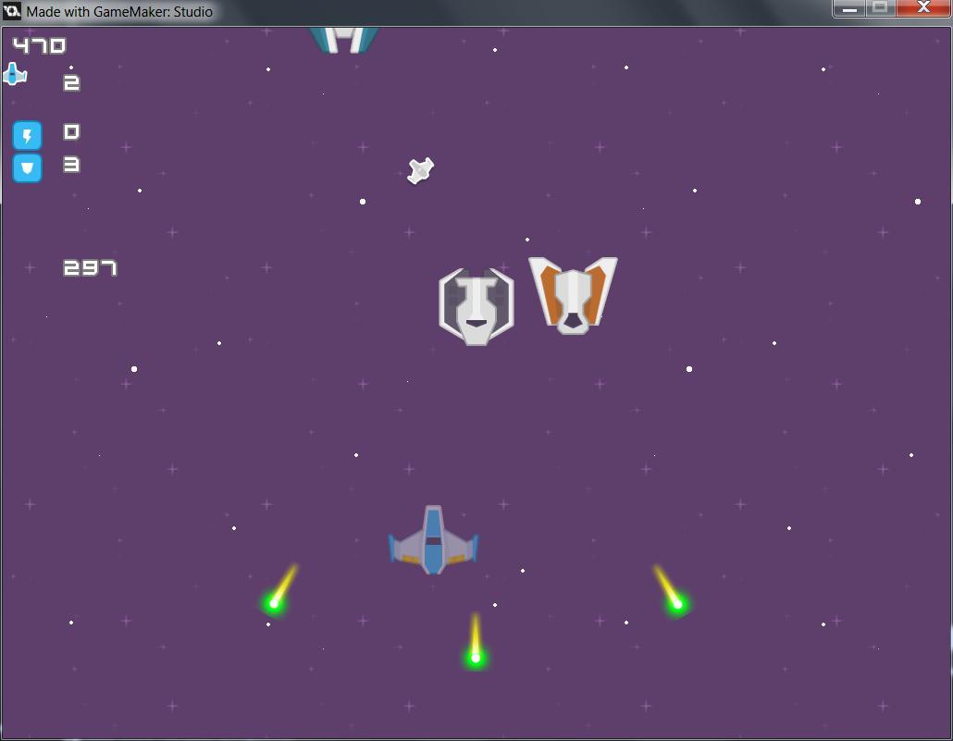Click the right green laser bolt
Screen dimensions: 953x741
click(x=677, y=603)
